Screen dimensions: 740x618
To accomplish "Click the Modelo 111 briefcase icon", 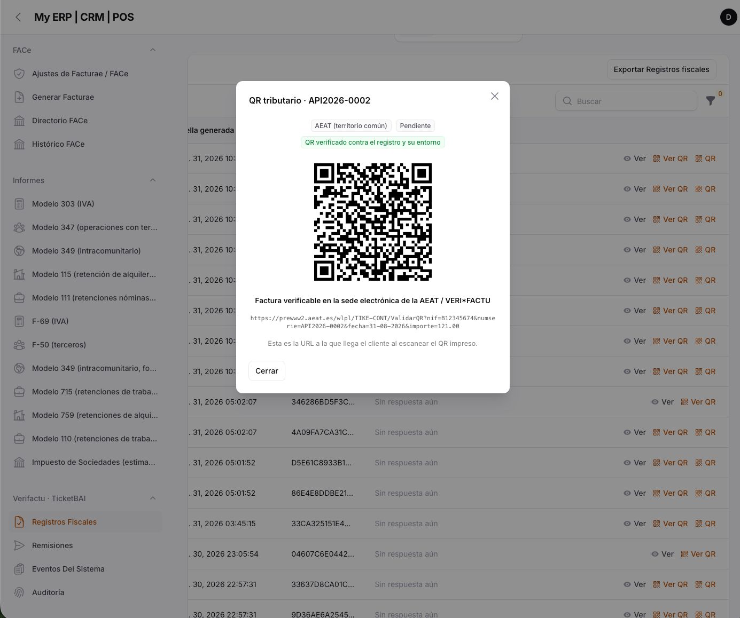I will coord(19,298).
